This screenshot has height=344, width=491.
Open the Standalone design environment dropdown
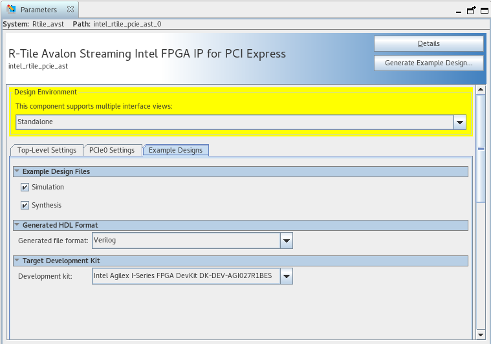(460, 122)
